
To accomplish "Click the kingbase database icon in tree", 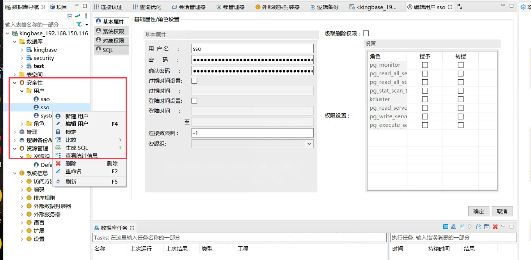I will click(x=28, y=50).
